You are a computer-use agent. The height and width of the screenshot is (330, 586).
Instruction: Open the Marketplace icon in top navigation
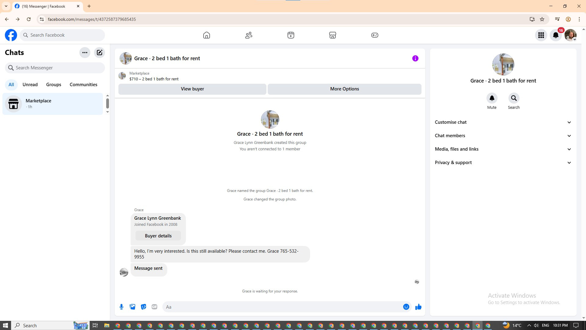[333, 35]
